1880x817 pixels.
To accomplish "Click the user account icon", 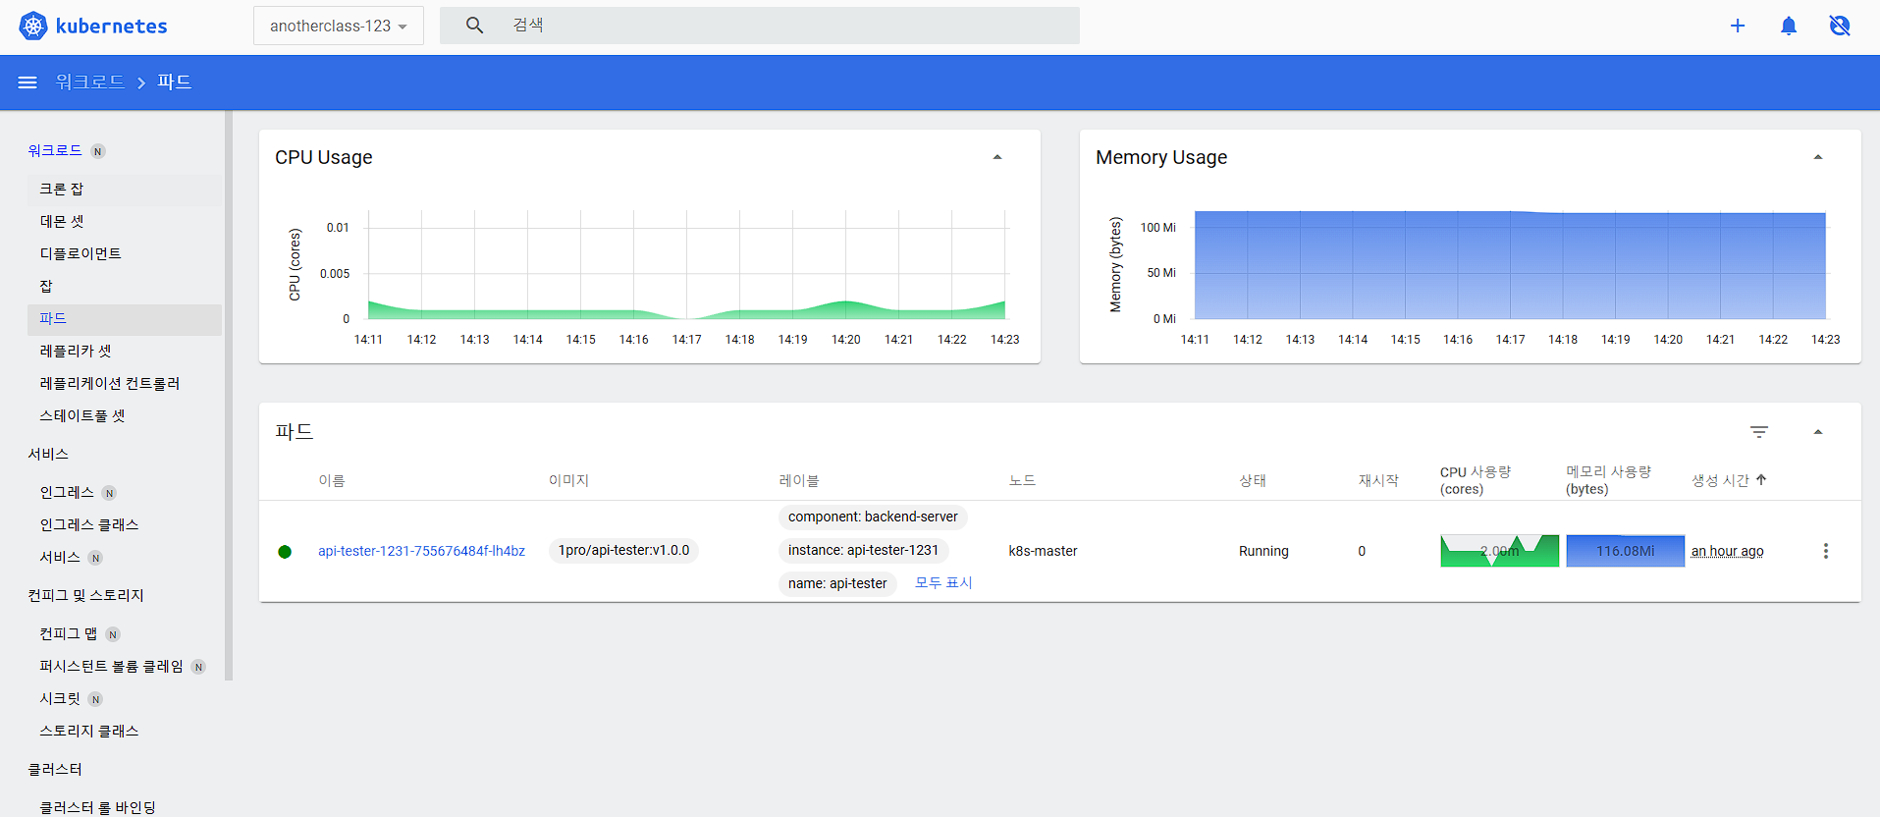I will point(1840,26).
